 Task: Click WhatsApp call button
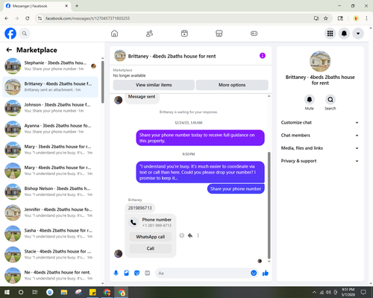point(151,237)
